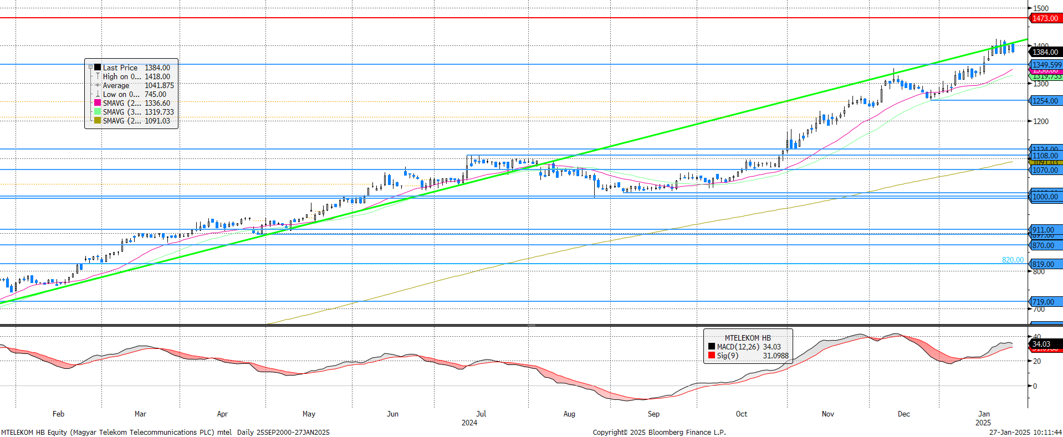Click the Average marker icon in legend
The width and height of the screenshot is (1063, 437).
(98, 85)
